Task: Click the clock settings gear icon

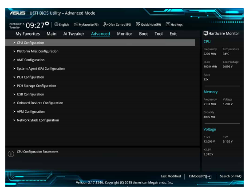Action: 47,24
